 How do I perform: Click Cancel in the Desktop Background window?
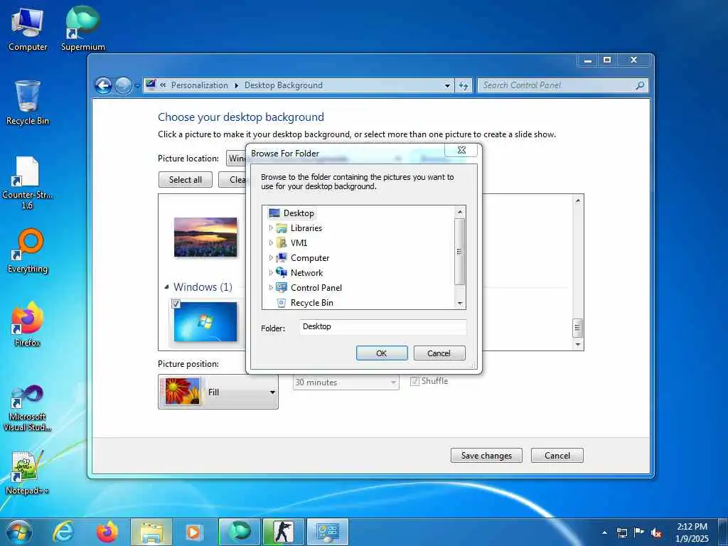557,456
